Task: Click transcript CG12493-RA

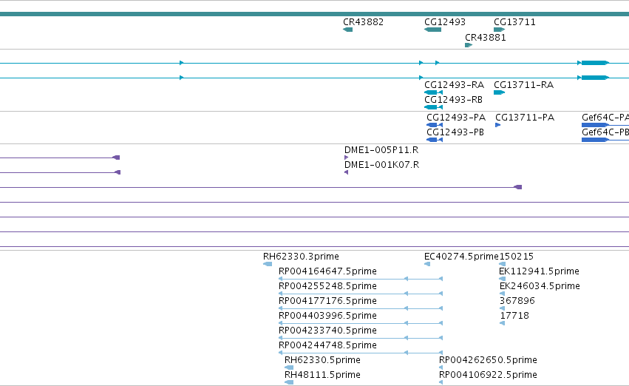Action: click(x=433, y=92)
